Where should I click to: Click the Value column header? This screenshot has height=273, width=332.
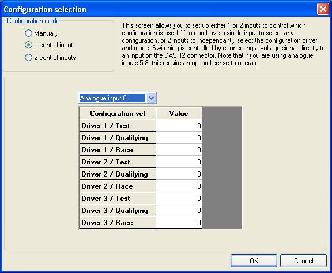click(179, 113)
